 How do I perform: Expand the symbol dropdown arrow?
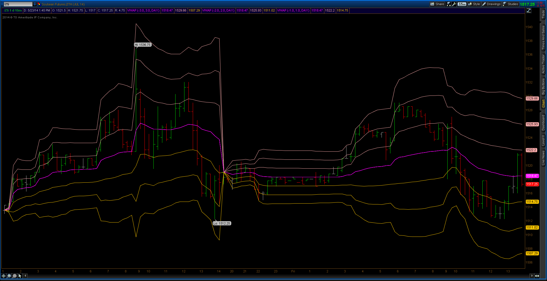coord(35,4)
